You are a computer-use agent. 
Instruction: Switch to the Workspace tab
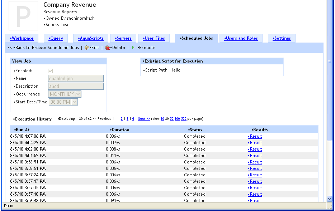click(x=22, y=38)
